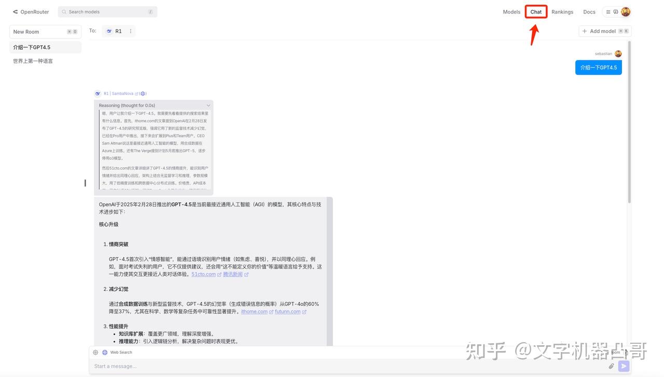This screenshot has height=377, width=664.
Task: Click the DeepSeek icon beside R1
Action: tap(109, 31)
